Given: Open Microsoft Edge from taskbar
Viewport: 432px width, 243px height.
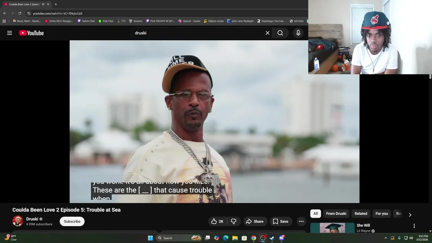Looking at the screenshot, I should [226, 238].
